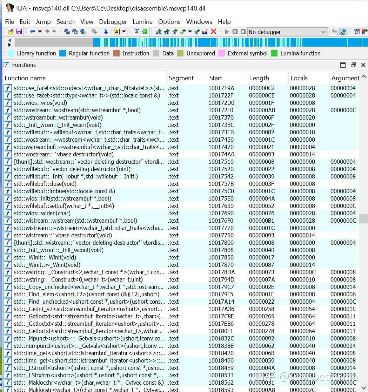Terminate process with the stop button
This screenshot has width=368, height=392.
pyautogui.click(x=243, y=32)
